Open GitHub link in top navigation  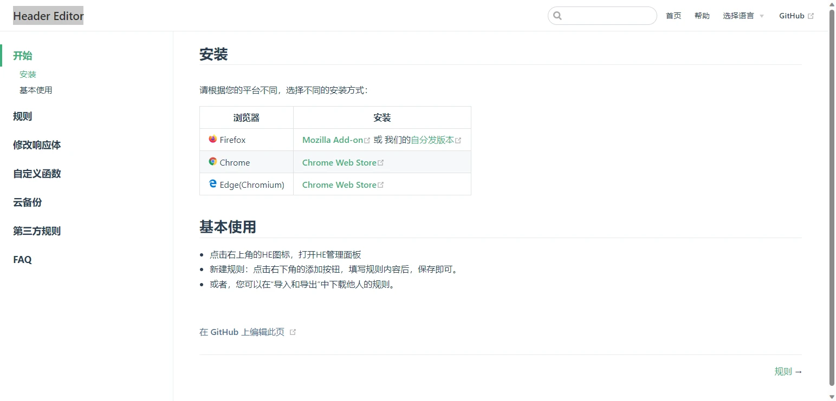coord(796,16)
